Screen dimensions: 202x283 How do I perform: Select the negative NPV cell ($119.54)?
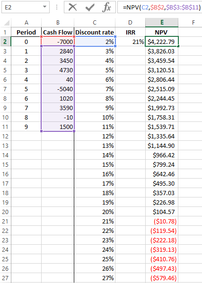162,231
